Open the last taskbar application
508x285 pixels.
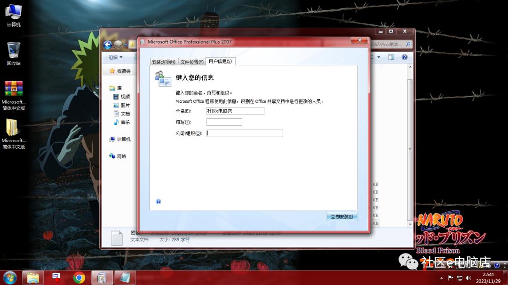(124, 278)
